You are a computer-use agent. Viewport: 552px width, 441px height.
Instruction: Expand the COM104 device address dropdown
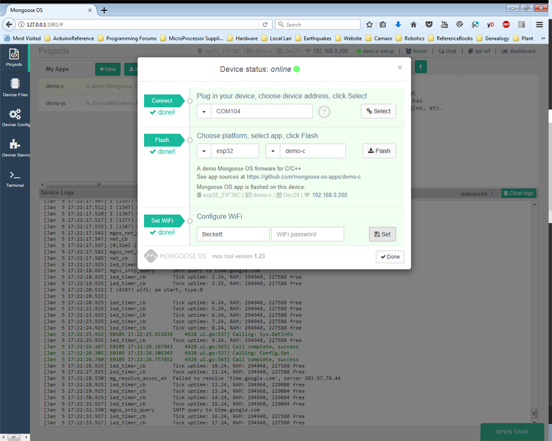tap(204, 111)
